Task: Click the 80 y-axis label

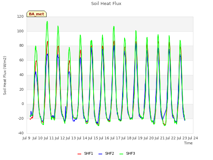Action: pyautogui.click(x=21, y=46)
